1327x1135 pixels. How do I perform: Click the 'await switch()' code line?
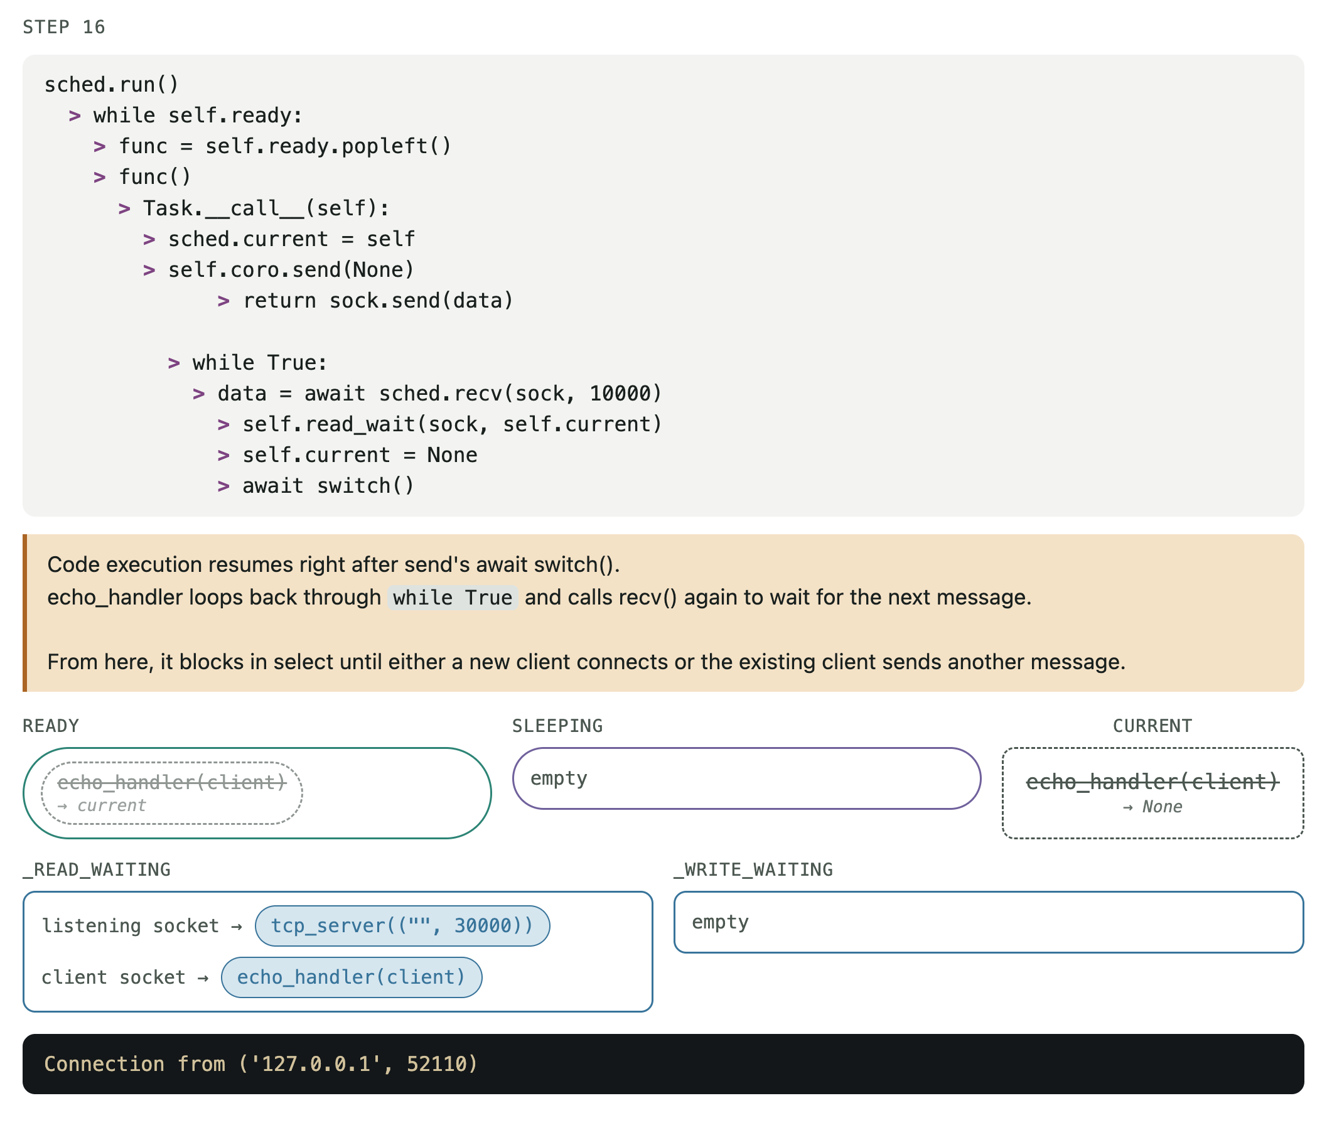click(x=328, y=485)
